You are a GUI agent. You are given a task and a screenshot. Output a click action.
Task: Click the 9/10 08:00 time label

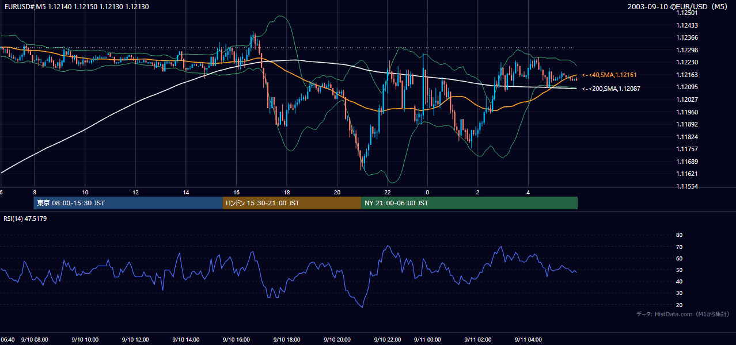[x=35, y=340]
